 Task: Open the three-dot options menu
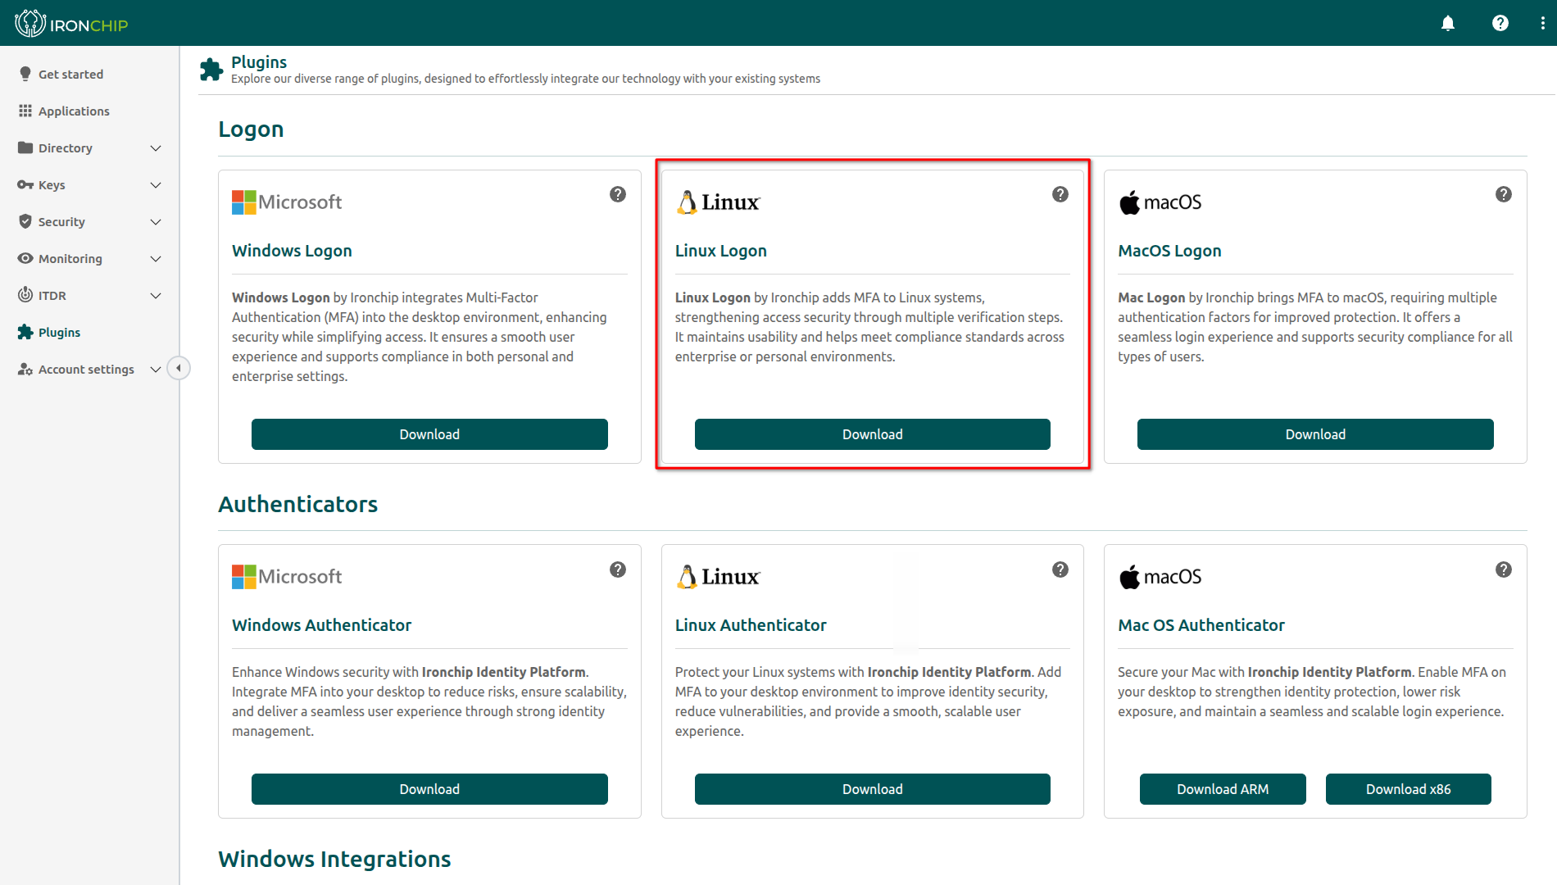pos(1542,23)
